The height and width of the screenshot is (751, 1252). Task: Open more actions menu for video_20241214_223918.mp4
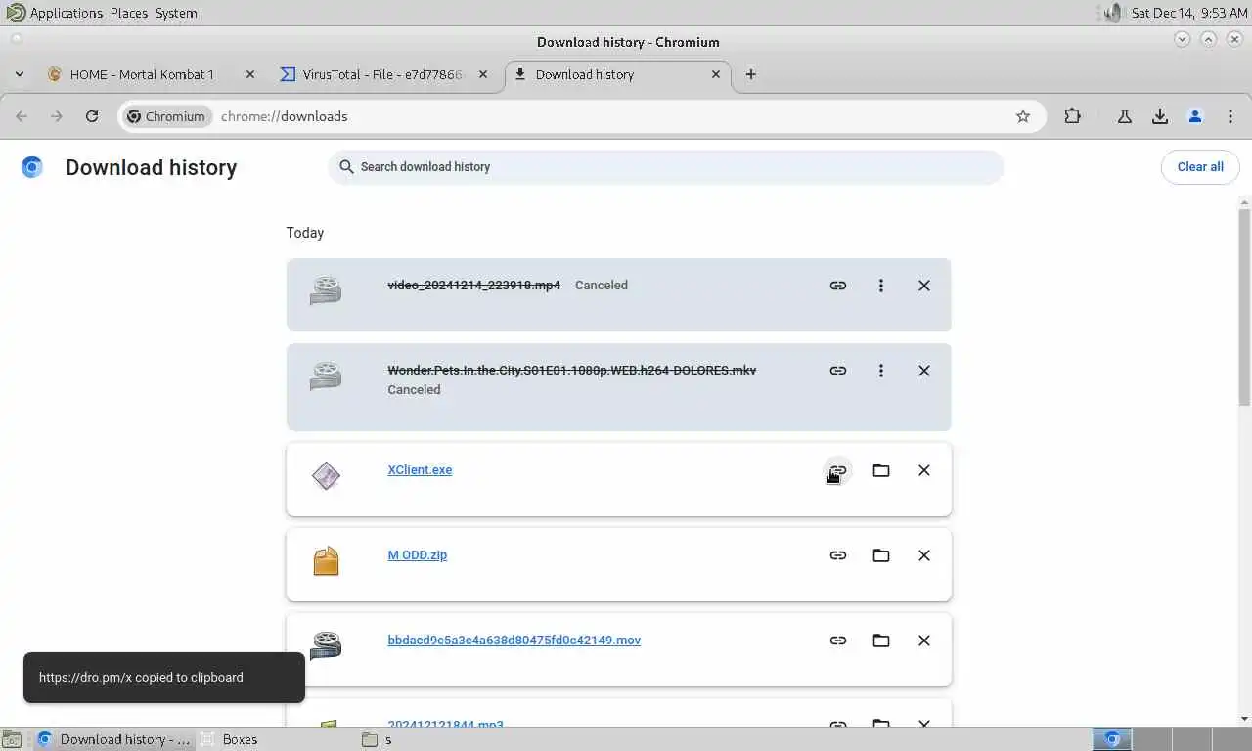pos(881,286)
